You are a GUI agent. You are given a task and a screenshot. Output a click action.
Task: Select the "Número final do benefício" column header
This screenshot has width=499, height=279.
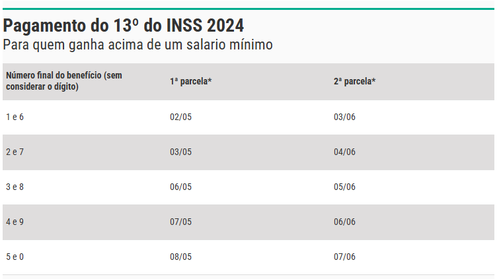tap(63, 81)
